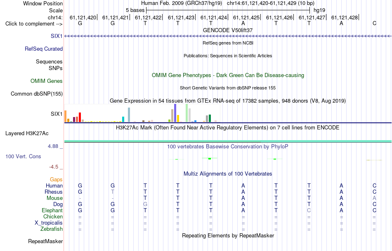Click the GTEx Gene Expression track title

(228, 101)
